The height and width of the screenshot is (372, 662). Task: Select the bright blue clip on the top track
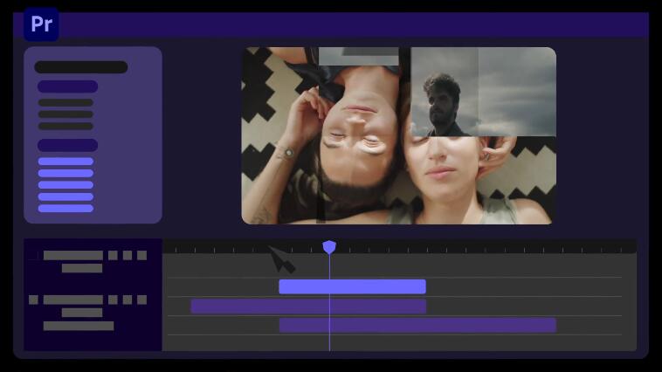[352, 286]
